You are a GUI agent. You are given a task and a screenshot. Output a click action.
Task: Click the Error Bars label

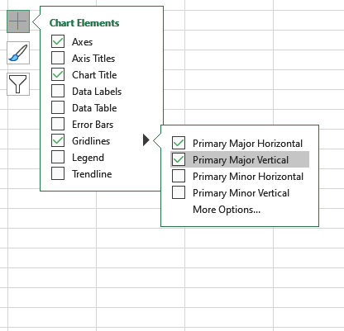click(x=93, y=125)
